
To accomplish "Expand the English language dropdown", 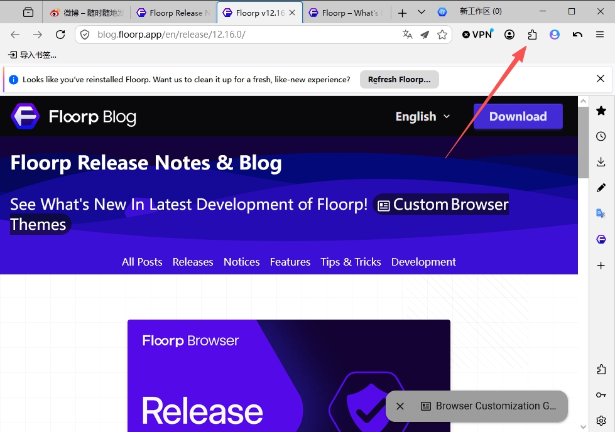I will (423, 116).
